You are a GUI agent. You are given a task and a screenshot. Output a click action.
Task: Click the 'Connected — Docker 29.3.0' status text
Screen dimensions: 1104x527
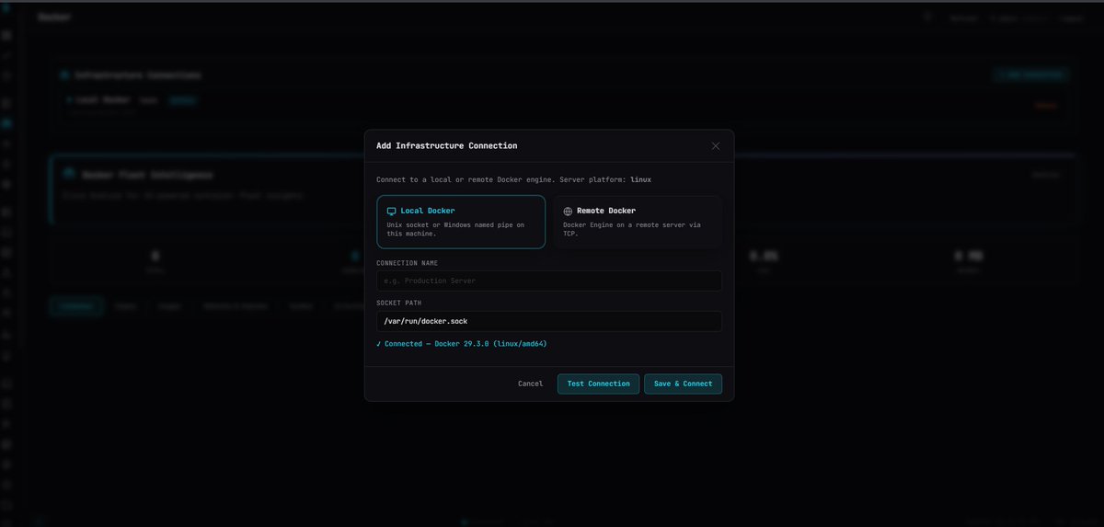[462, 344]
